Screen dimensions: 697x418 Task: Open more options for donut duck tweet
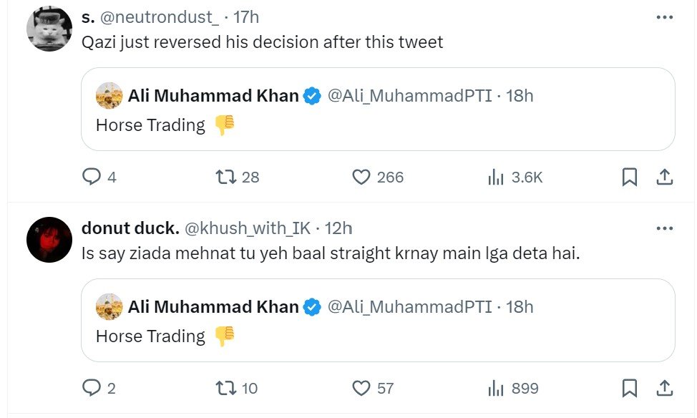pos(664,228)
